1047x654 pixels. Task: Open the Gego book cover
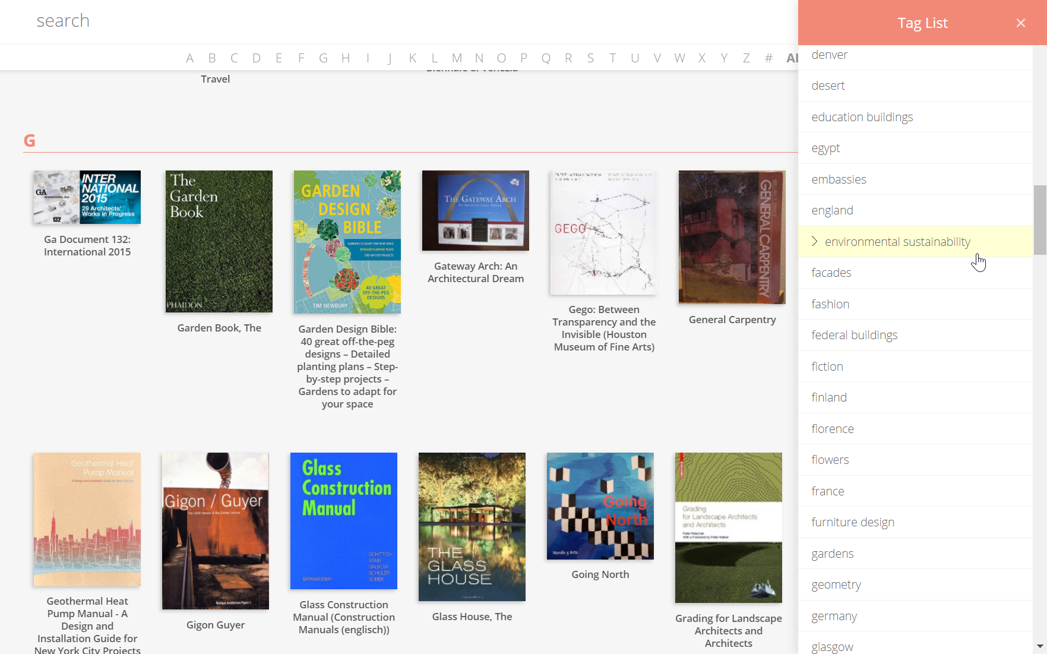pos(604,232)
